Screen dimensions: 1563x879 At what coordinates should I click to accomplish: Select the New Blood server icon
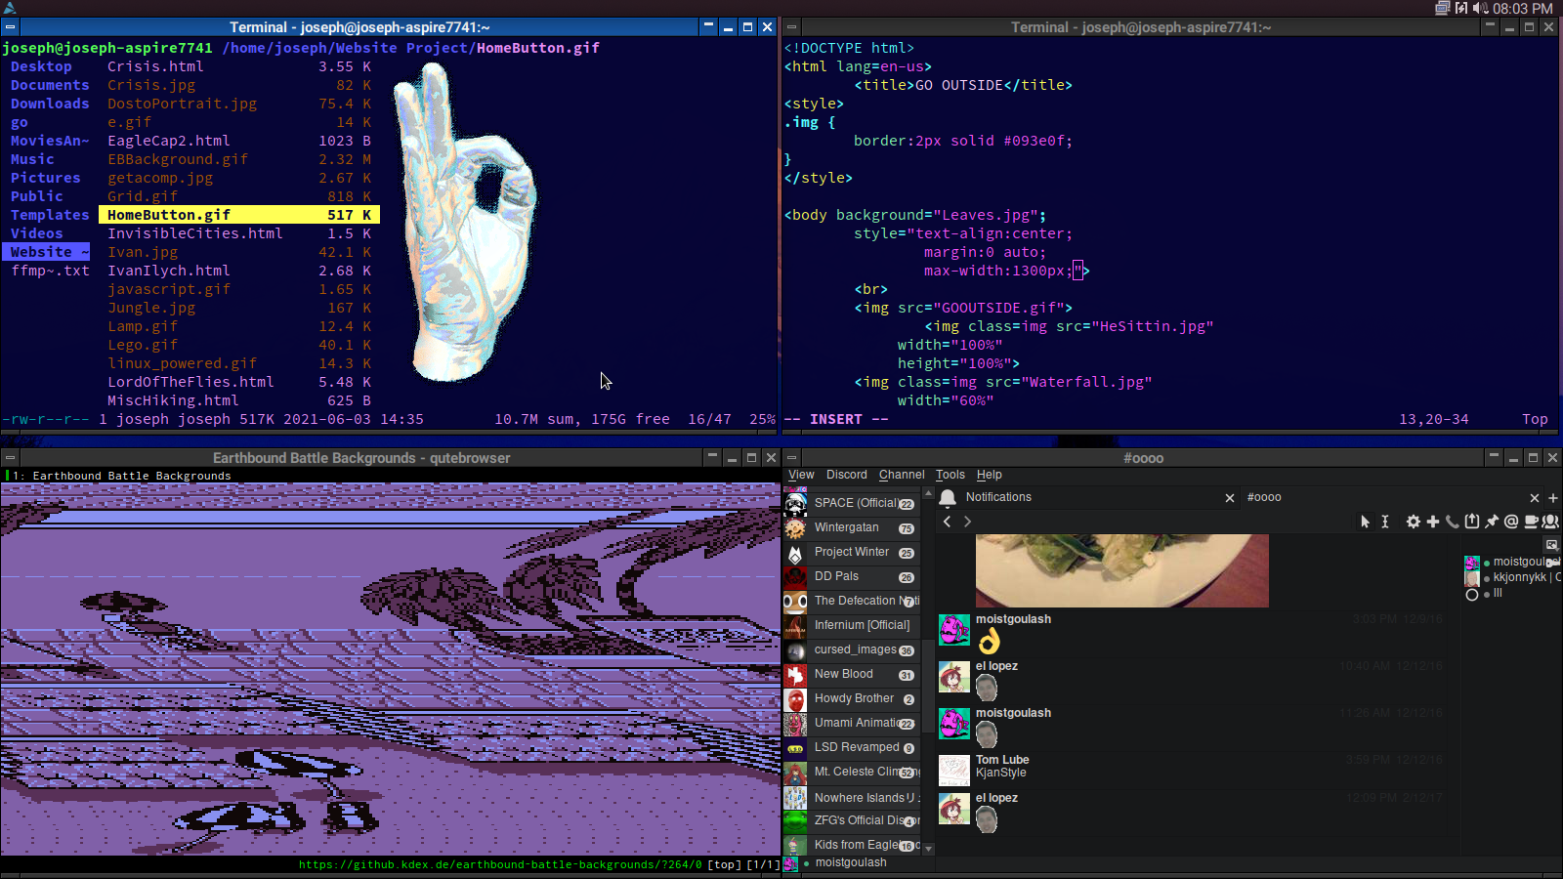click(x=795, y=675)
